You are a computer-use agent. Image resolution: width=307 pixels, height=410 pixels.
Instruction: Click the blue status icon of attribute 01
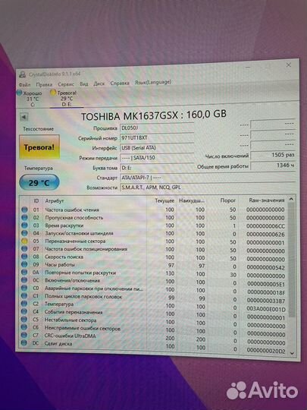click(x=24, y=210)
